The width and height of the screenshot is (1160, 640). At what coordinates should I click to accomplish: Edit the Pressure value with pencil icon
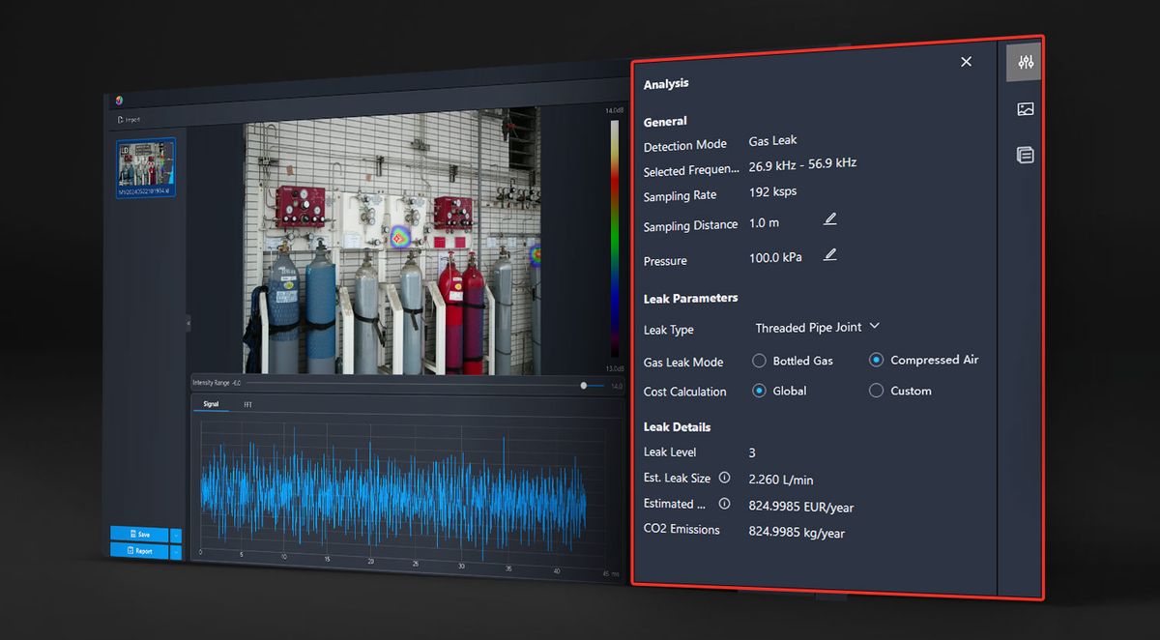[829, 255]
